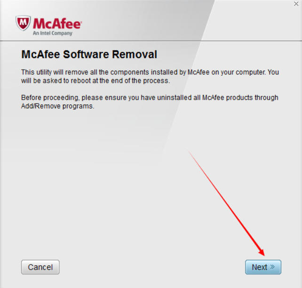Viewport: 302px width, 288px height.
Task: Click the 'Before proceeding, please ensure' line
Action: [150, 98]
